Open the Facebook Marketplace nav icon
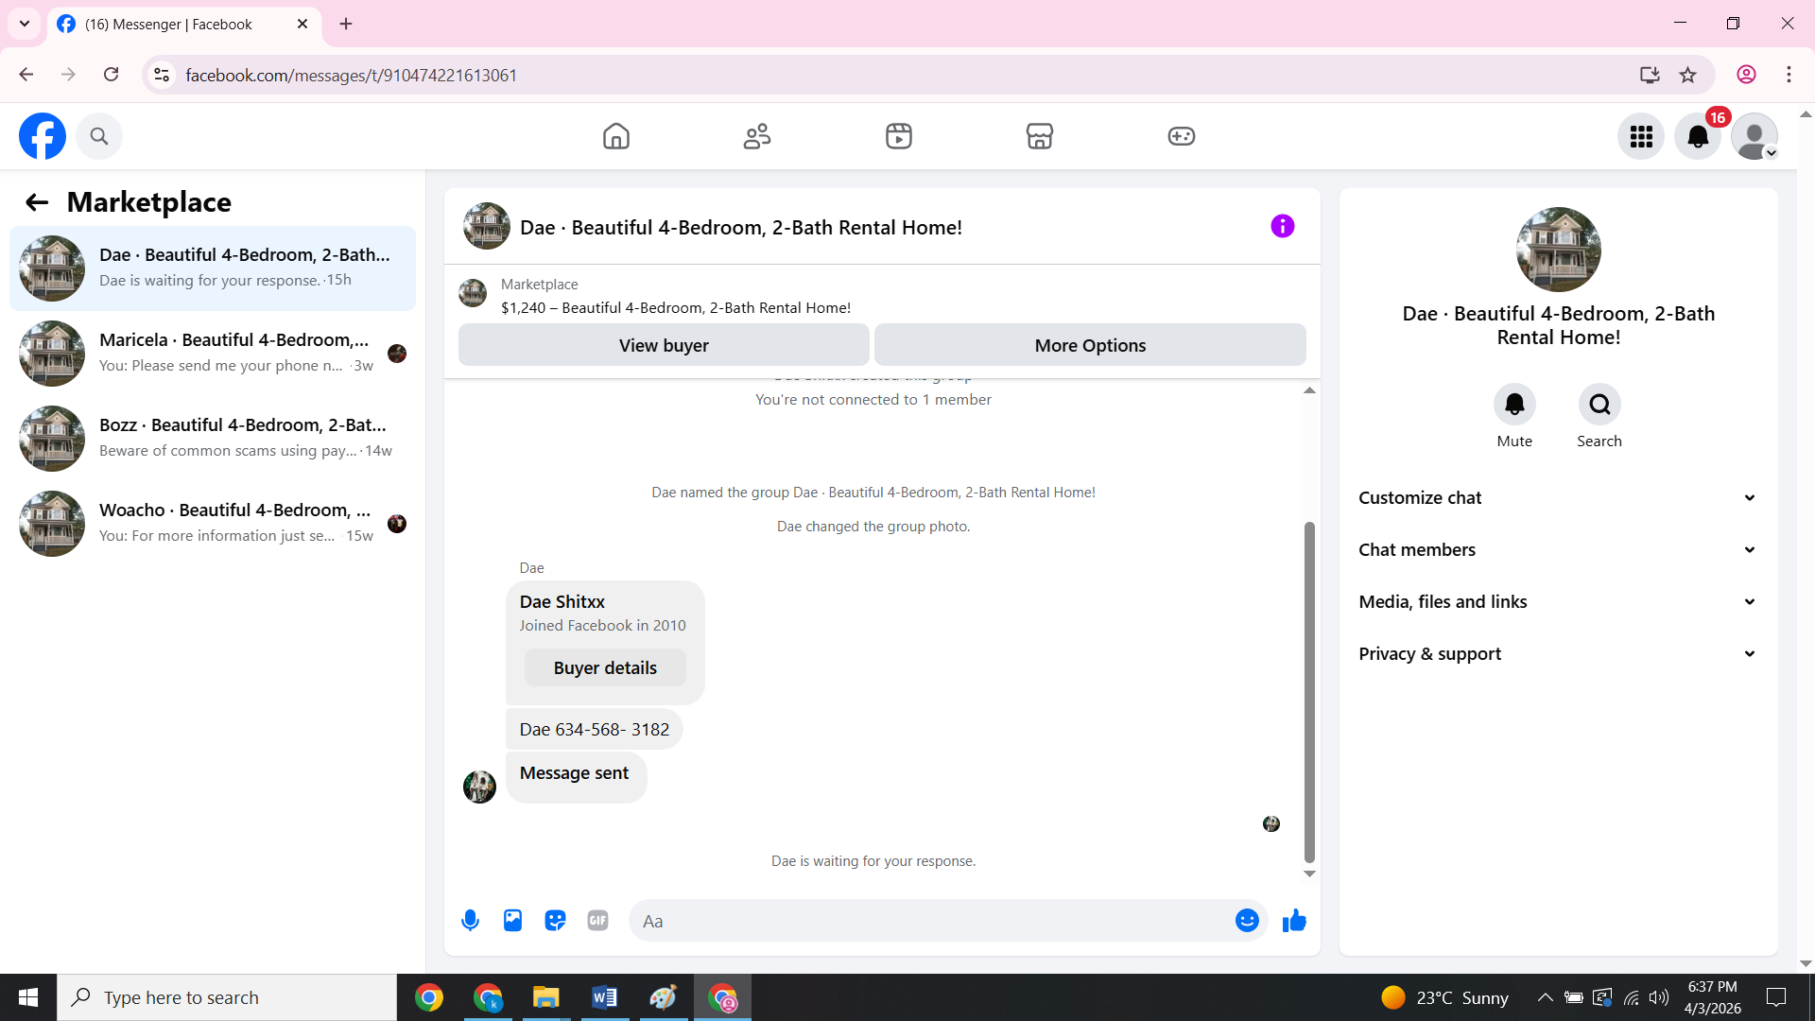The height and width of the screenshot is (1021, 1815). [x=1039, y=136]
